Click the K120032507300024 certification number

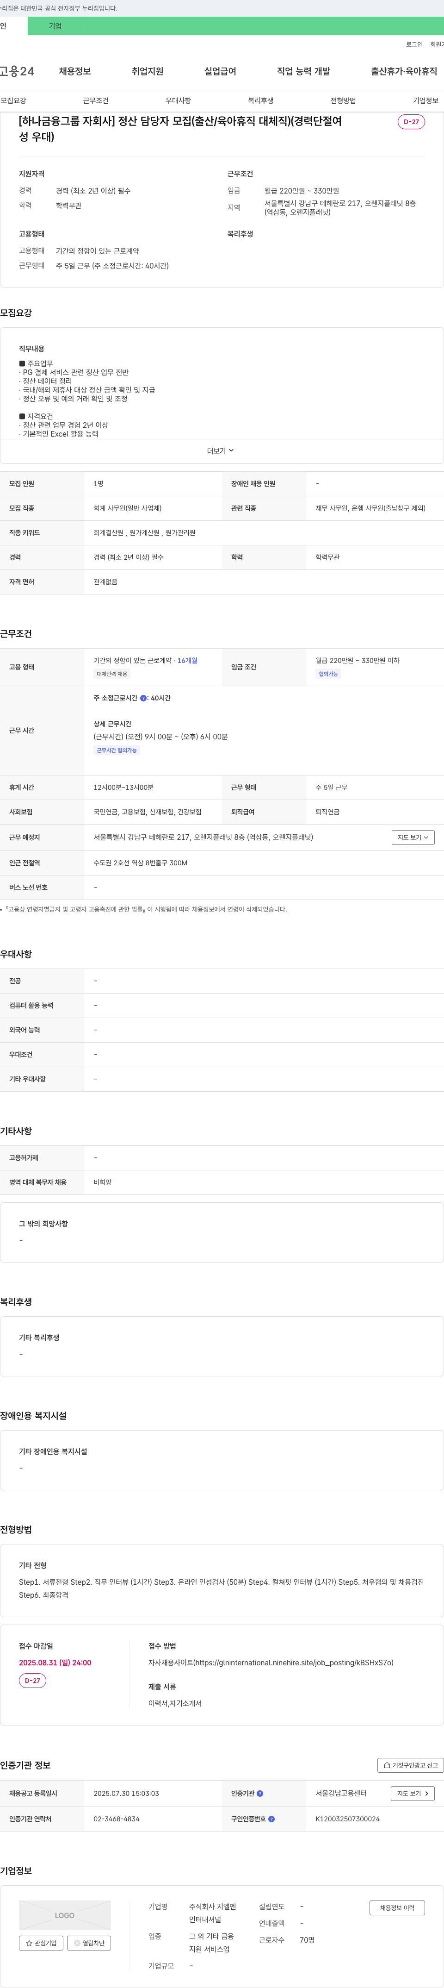[x=348, y=1819]
